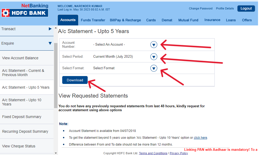Open the 'Select Format' value field
This screenshot has width=268, height=155.
(104, 68)
